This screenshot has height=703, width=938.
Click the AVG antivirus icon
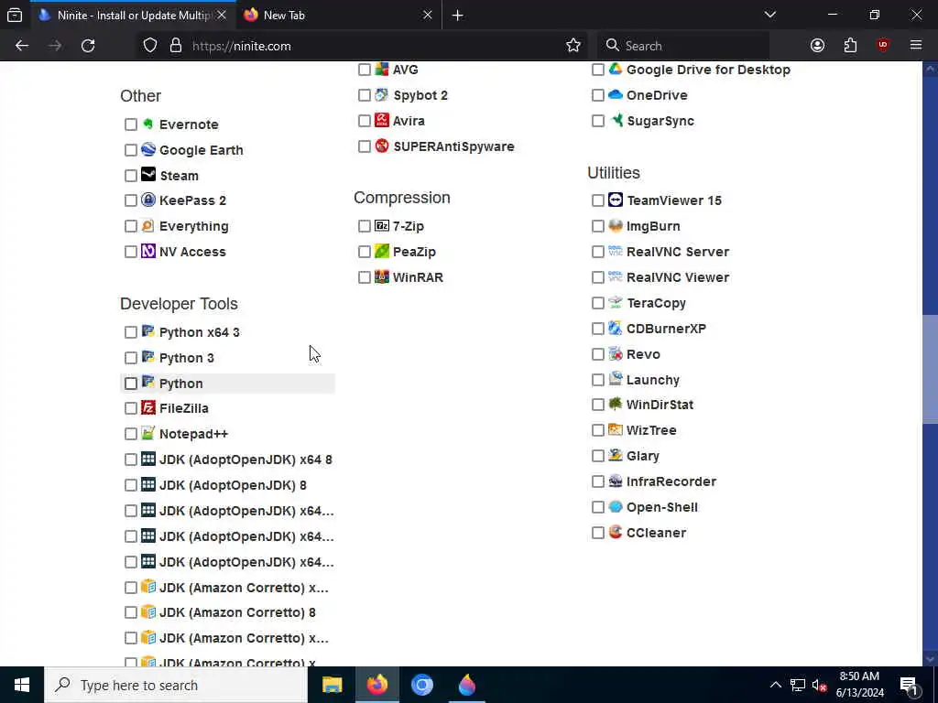click(382, 70)
